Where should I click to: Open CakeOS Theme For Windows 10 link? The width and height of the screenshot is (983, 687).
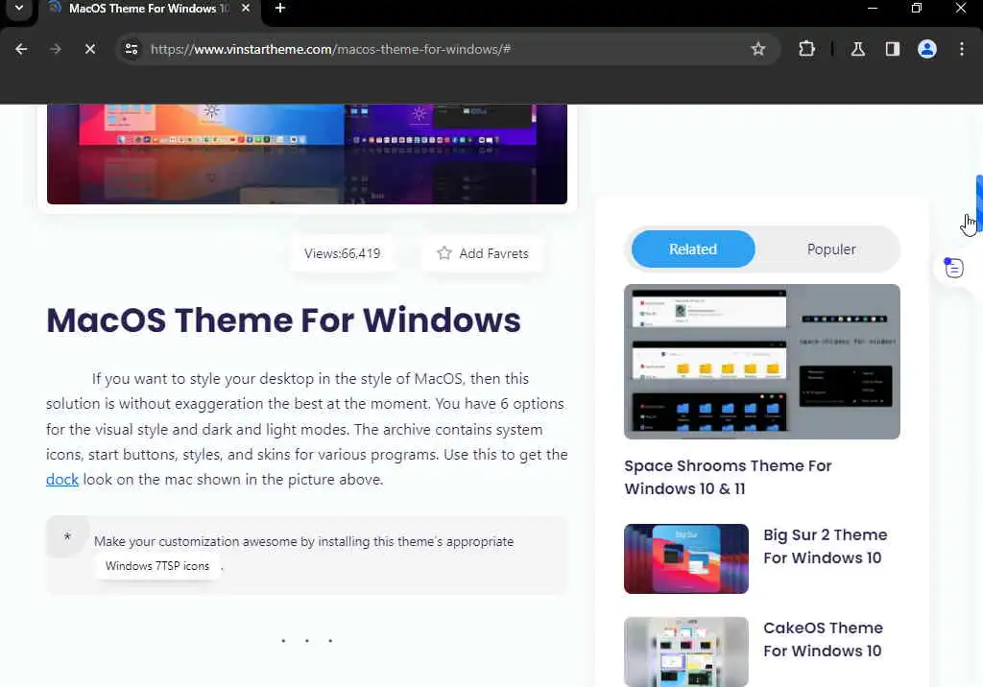tap(823, 639)
